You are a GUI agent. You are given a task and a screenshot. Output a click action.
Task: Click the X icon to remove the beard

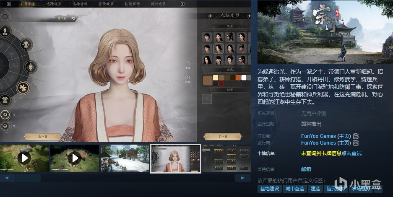(207, 99)
